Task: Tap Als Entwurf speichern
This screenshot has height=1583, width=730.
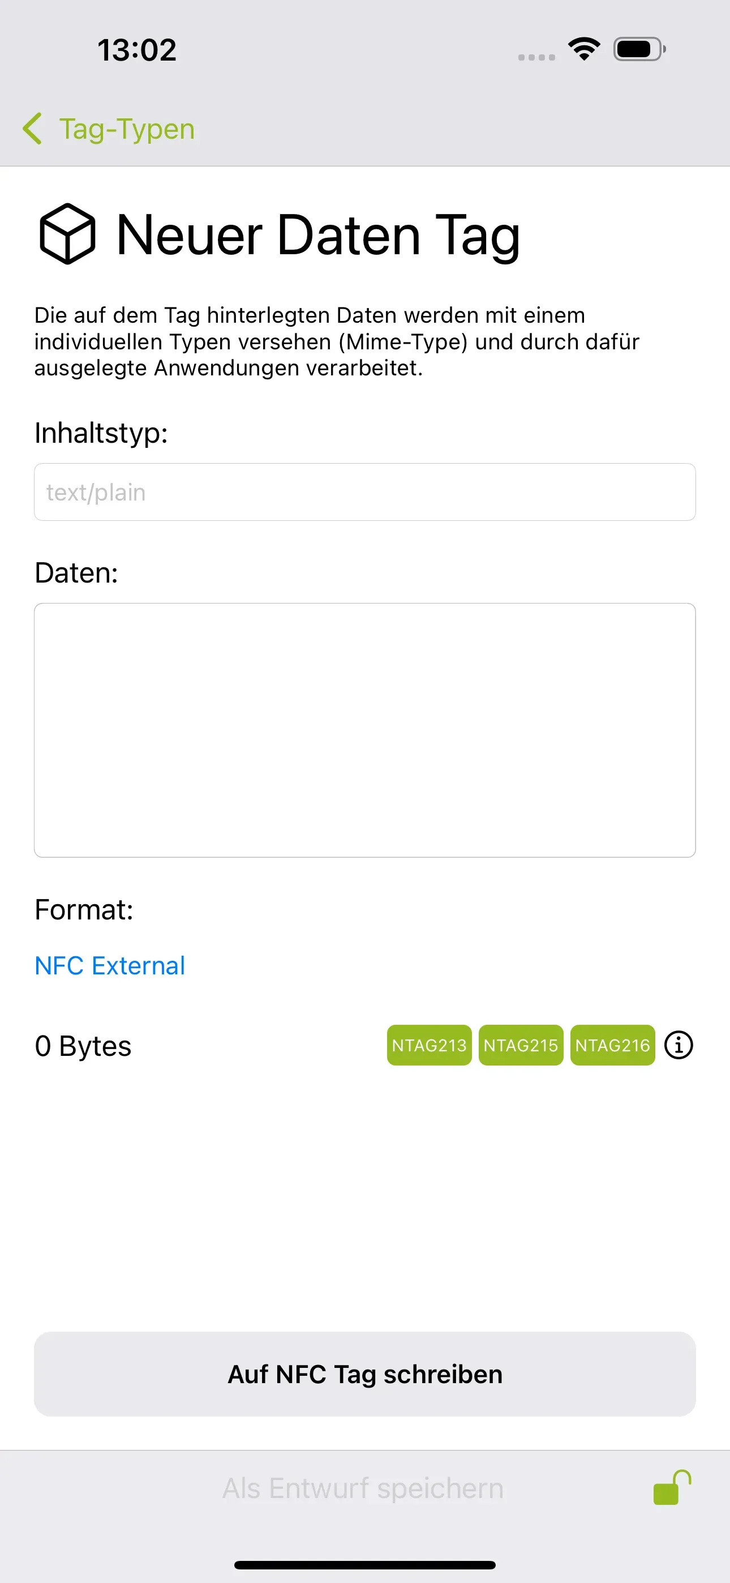Action: tap(363, 1488)
